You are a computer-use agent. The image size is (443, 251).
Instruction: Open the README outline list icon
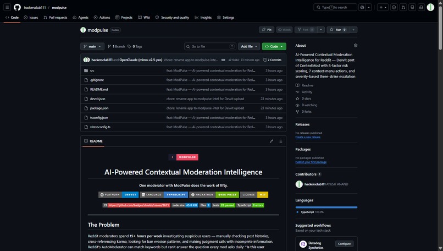280,141
